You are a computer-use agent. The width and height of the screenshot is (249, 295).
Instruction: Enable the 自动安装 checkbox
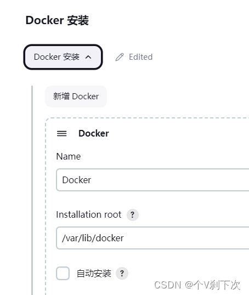(63, 273)
